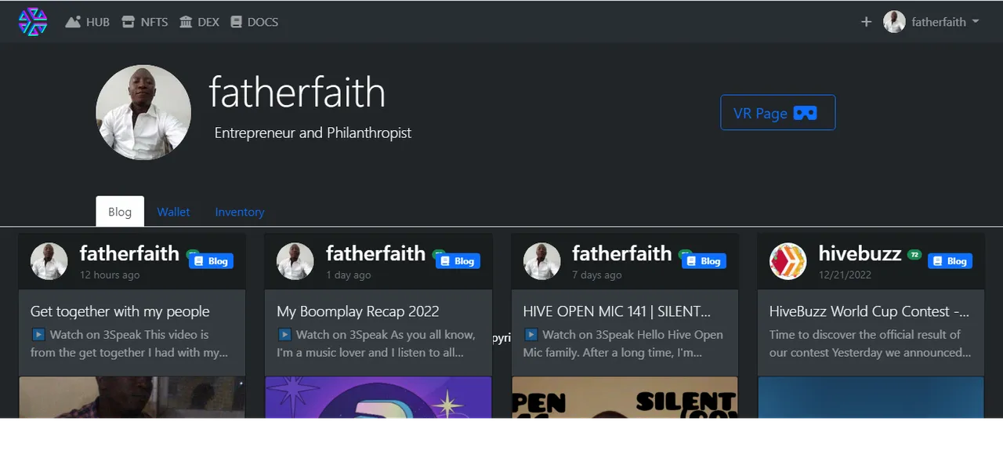Open the fatherfaith account dropdown

click(x=932, y=22)
